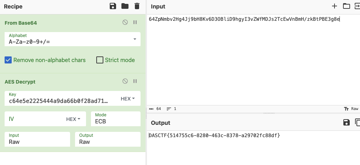Open the Key HEX format dropdown
This screenshot has width=360, height=165.
(x=128, y=99)
